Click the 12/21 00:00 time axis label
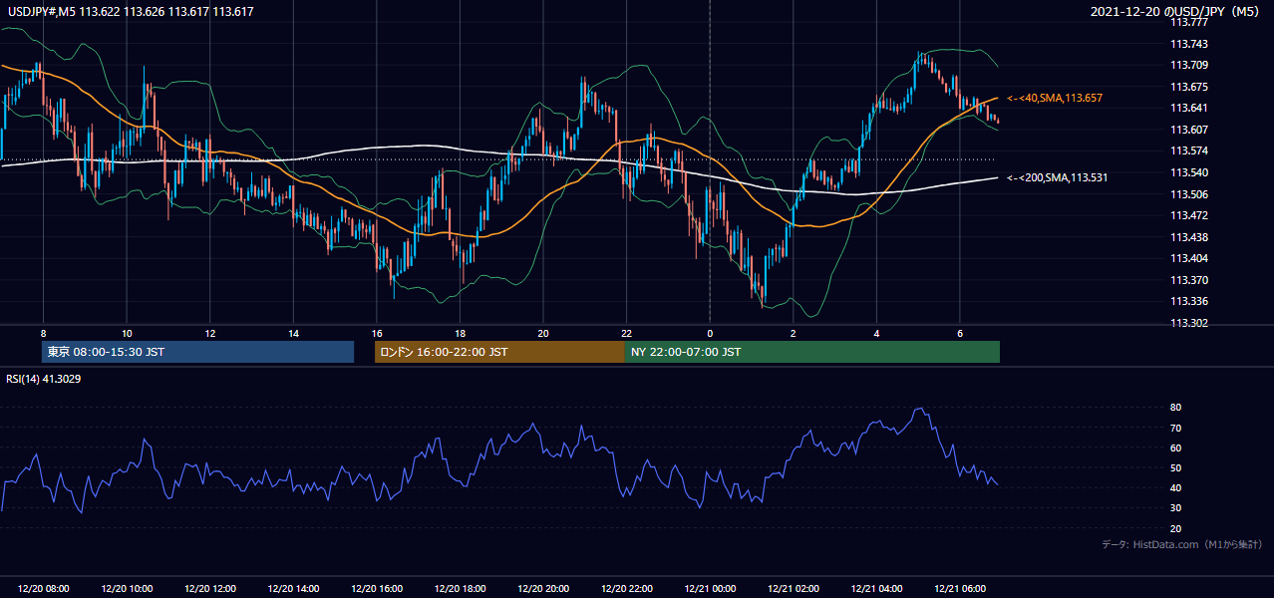This screenshot has width=1274, height=598. 710,589
